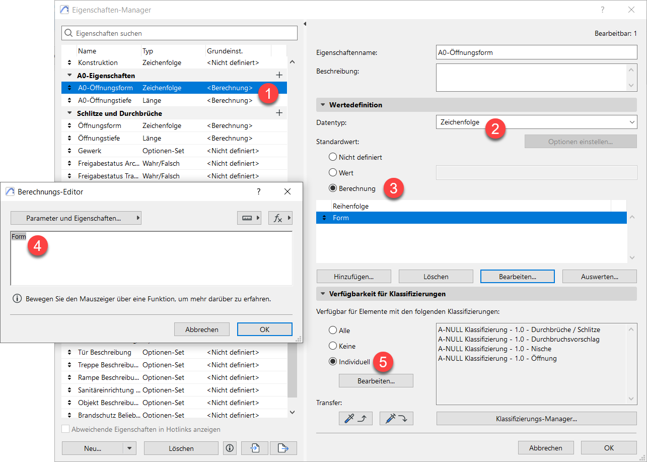
Task: Open the functions fx menu
Action: pos(280,218)
